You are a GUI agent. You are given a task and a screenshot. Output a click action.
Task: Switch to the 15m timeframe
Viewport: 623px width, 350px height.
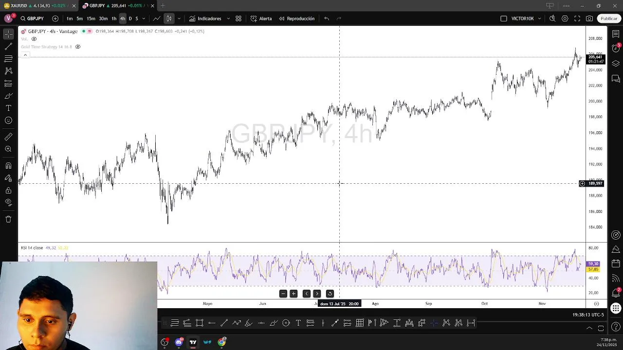click(x=91, y=18)
